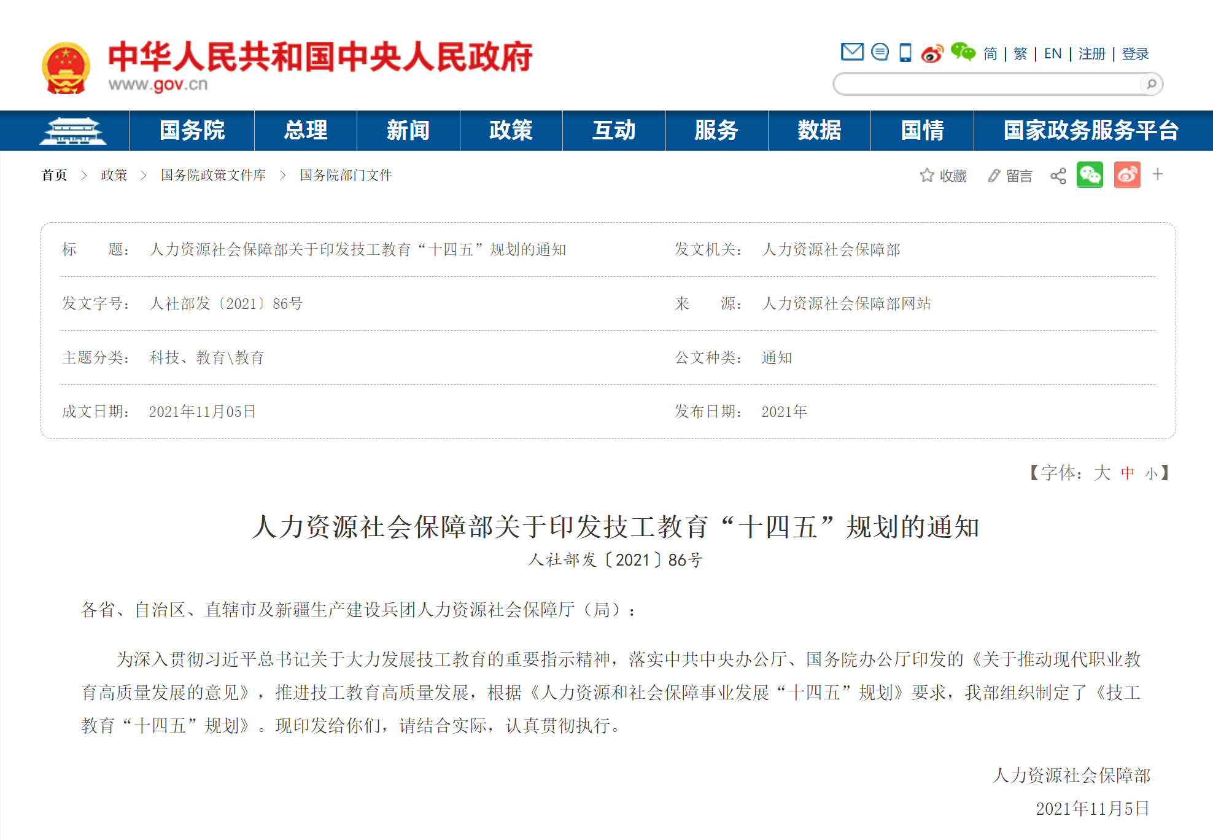Open the 国务院 navigation menu
Screen dimensions: 1213x840
tap(192, 131)
